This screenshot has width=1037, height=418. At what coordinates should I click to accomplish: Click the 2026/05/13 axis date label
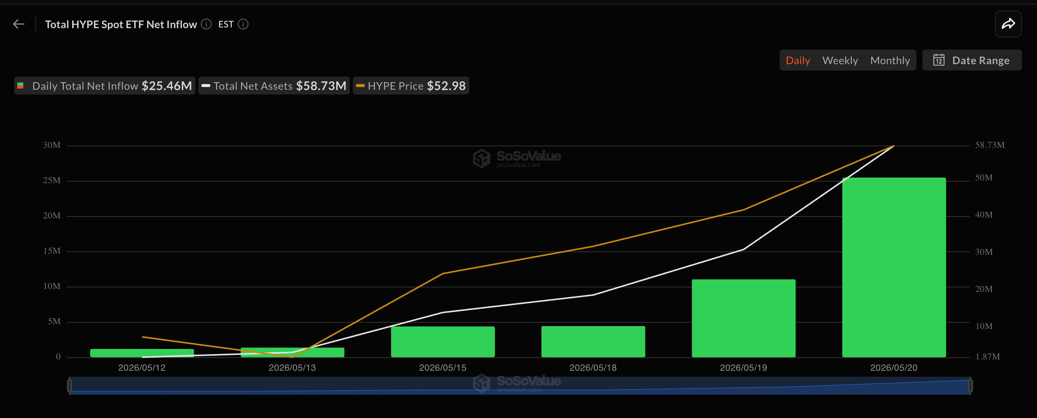(292, 368)
